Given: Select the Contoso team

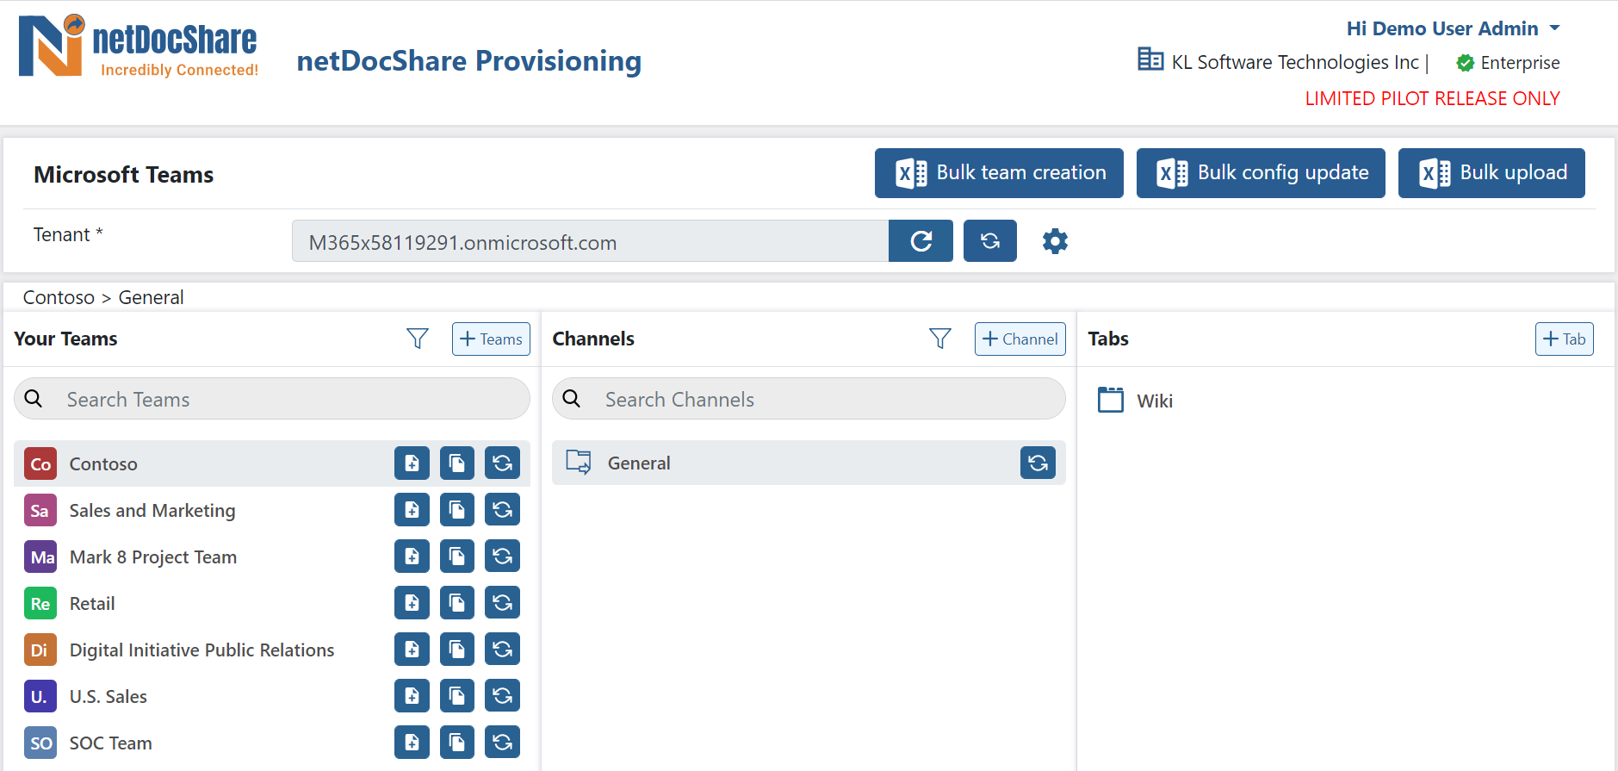Looking at the screenshot, I should pos(272,463).
